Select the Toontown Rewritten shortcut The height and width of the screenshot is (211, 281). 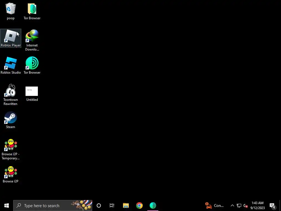pos(11,95)
